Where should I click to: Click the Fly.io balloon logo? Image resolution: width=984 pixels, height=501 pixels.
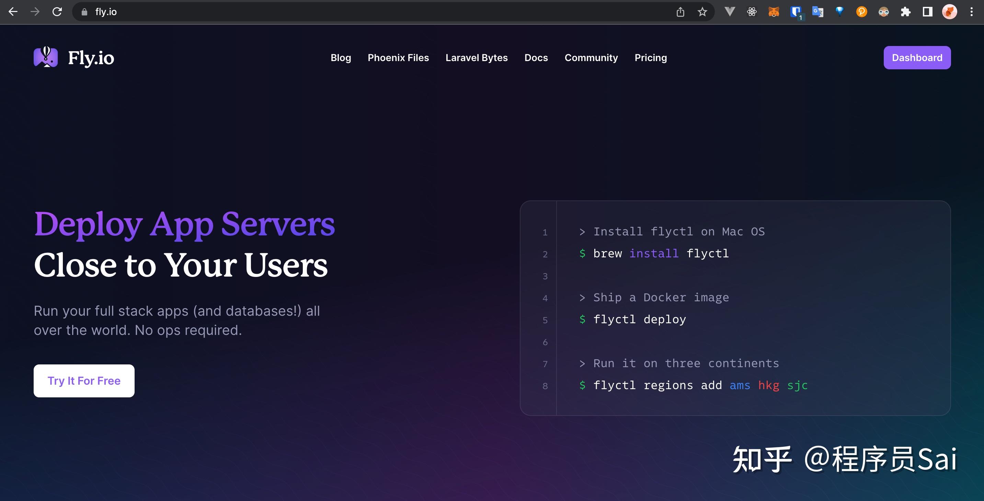(x=45, y=57)
